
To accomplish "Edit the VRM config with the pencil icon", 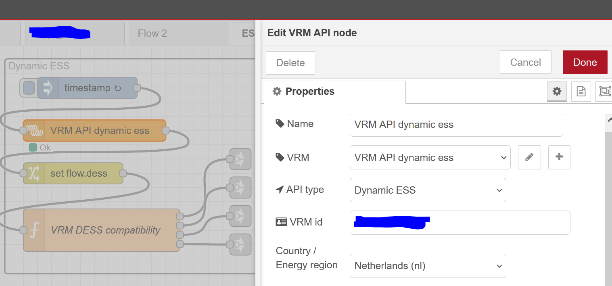I will tap(529, 157).
